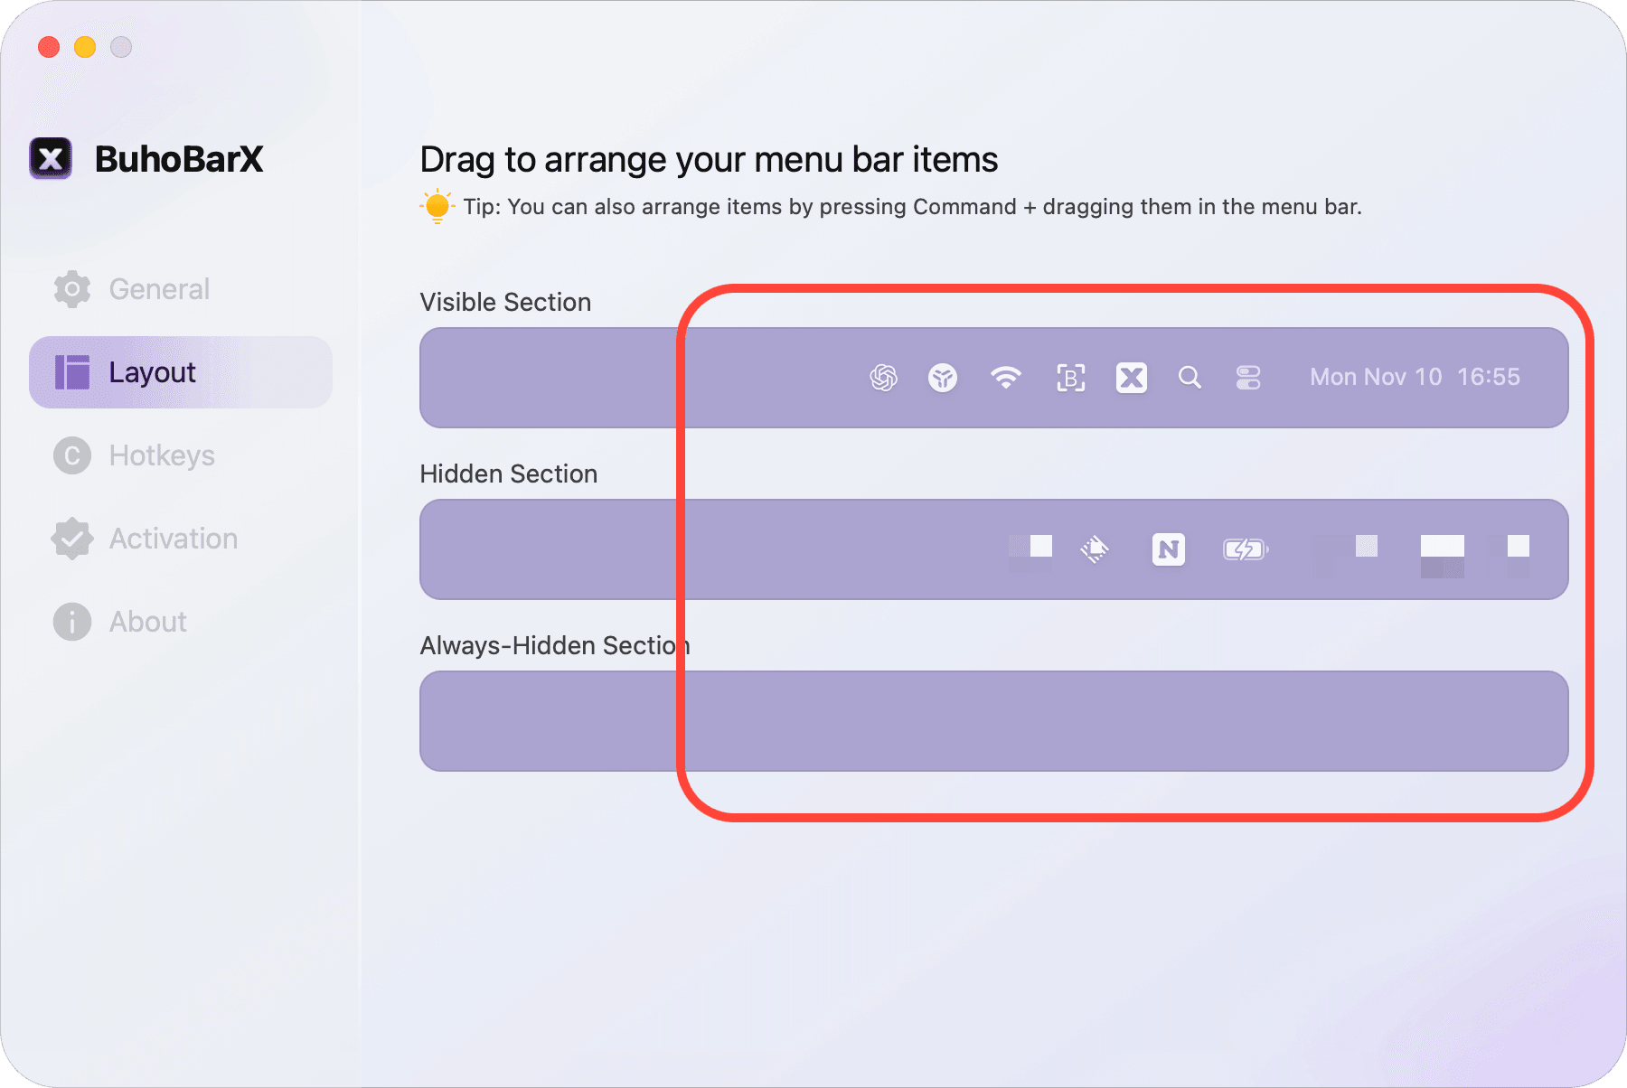Select the striped diamond icon in the Hidden Section
The image size is (1627, 1088).
point(1094,549)
